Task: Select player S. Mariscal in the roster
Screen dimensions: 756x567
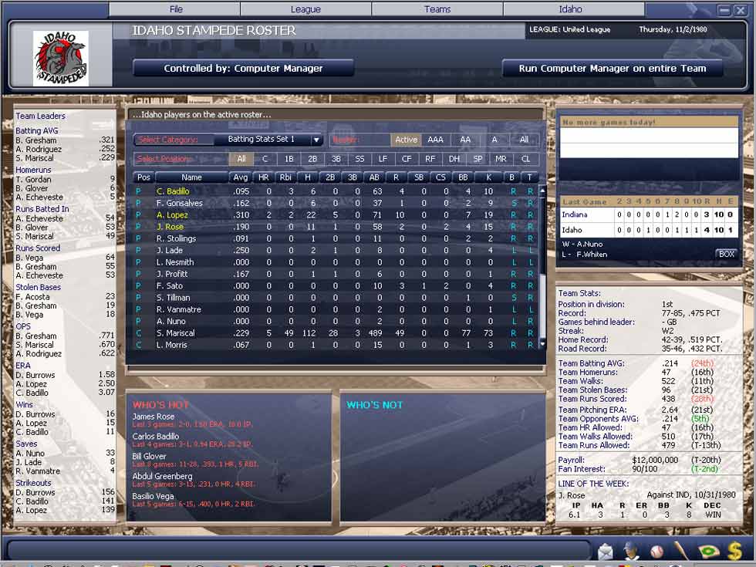Action: pos(175,333)
